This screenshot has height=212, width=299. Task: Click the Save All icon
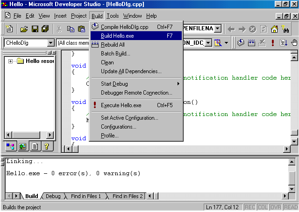pos(45,29)
